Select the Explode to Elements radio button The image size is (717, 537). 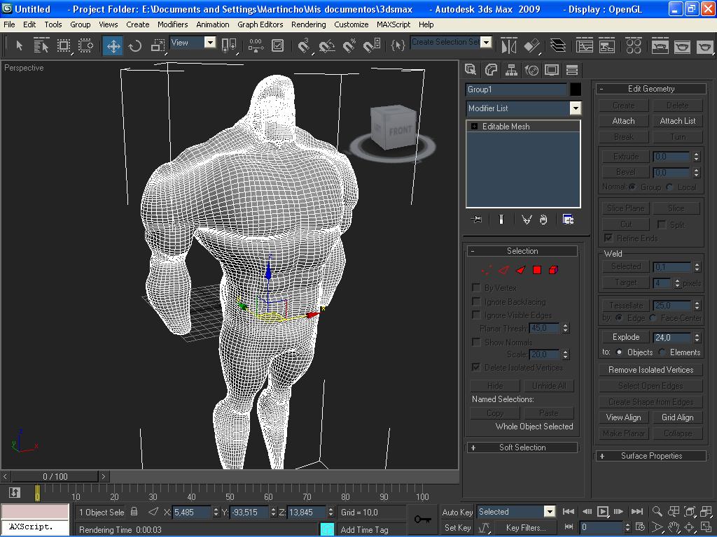(662, 352)
